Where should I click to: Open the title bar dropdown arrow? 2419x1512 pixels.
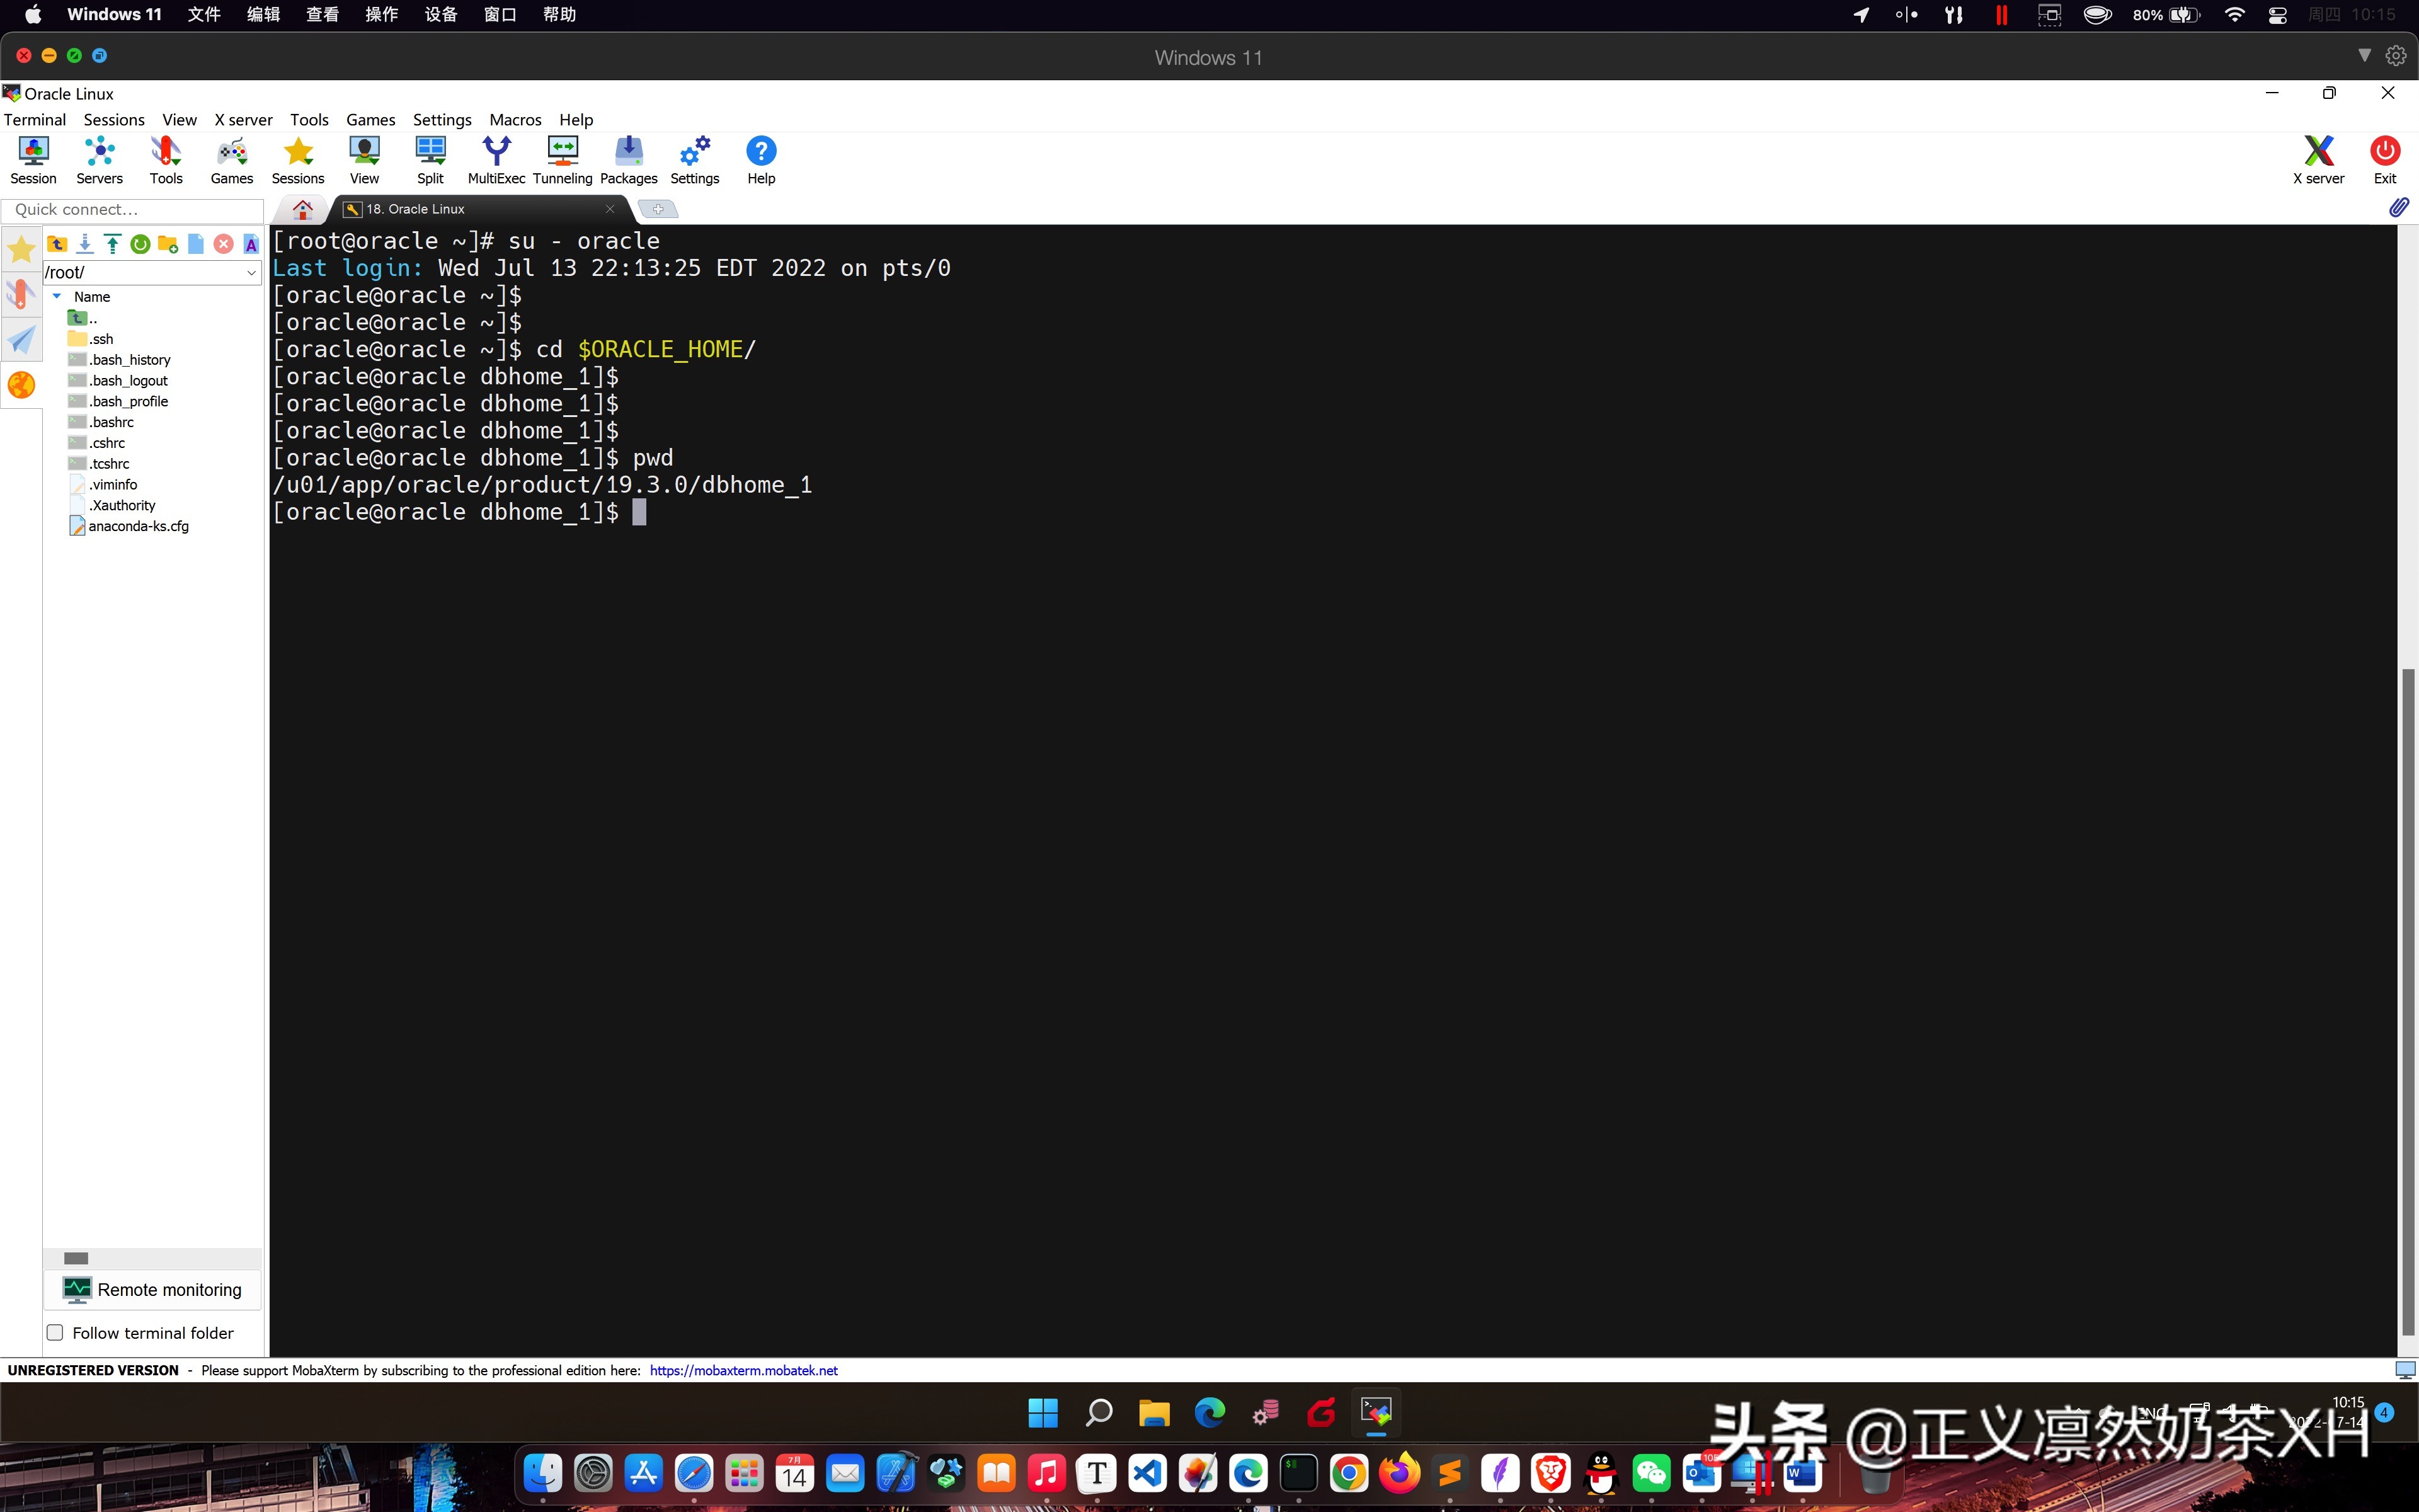2365,55
